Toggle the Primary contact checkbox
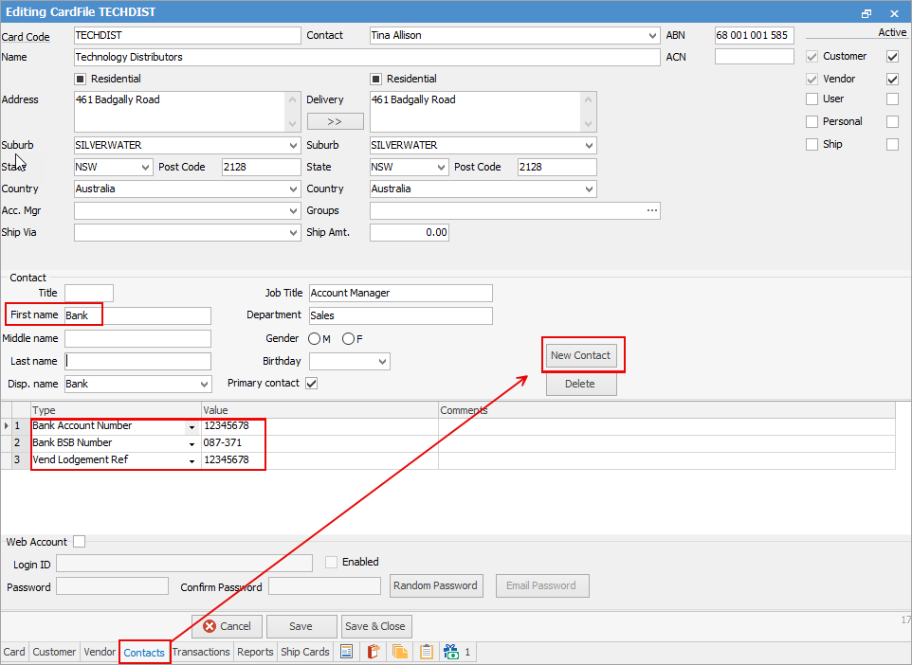This screenshot has width=912, height=665. coord(312,384)
